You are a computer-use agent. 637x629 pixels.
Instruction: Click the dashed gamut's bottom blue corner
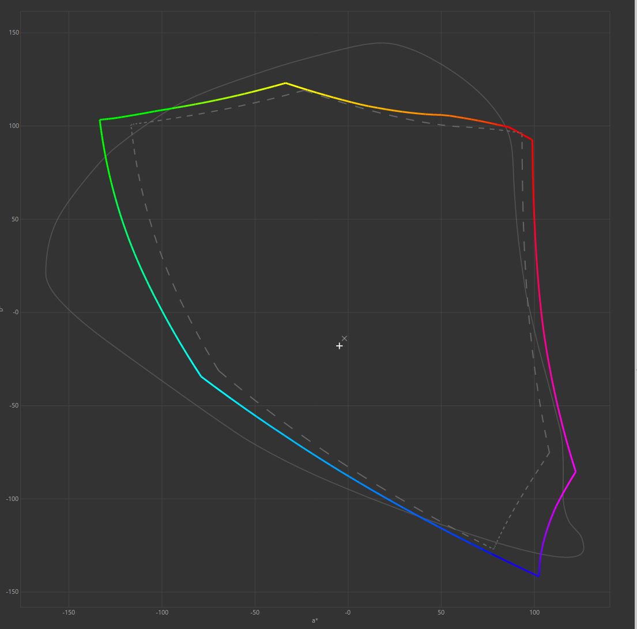pyautogui.click(x=494, y=548)
